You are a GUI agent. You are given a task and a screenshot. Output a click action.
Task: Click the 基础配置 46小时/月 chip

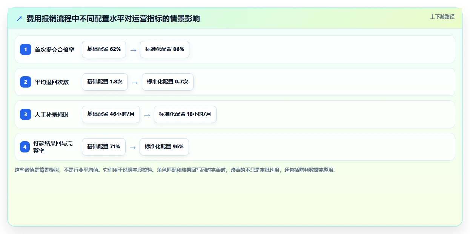point(111,114)
